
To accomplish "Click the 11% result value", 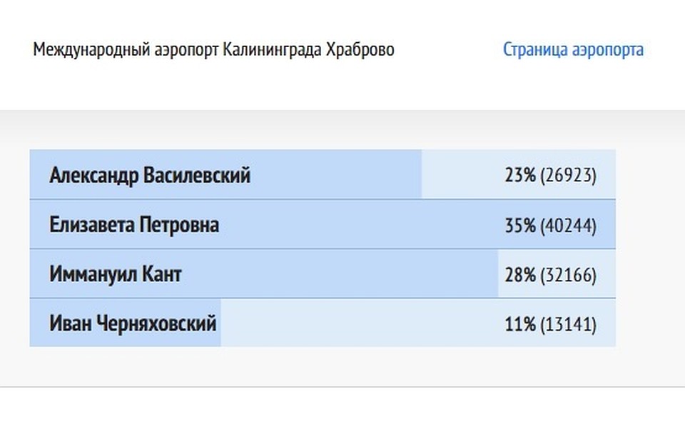I will [x=520, y=324].
